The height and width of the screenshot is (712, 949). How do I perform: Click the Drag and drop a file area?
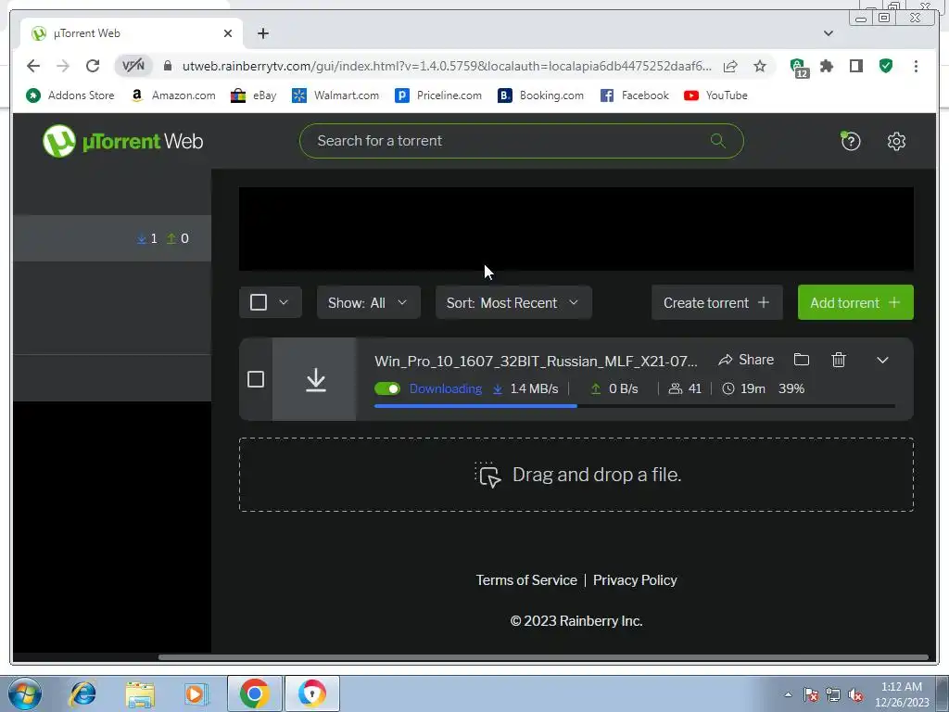576,475
